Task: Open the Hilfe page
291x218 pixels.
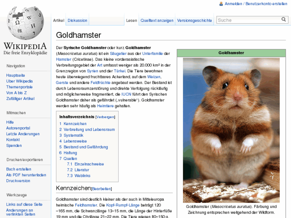Action: point(10,122)
